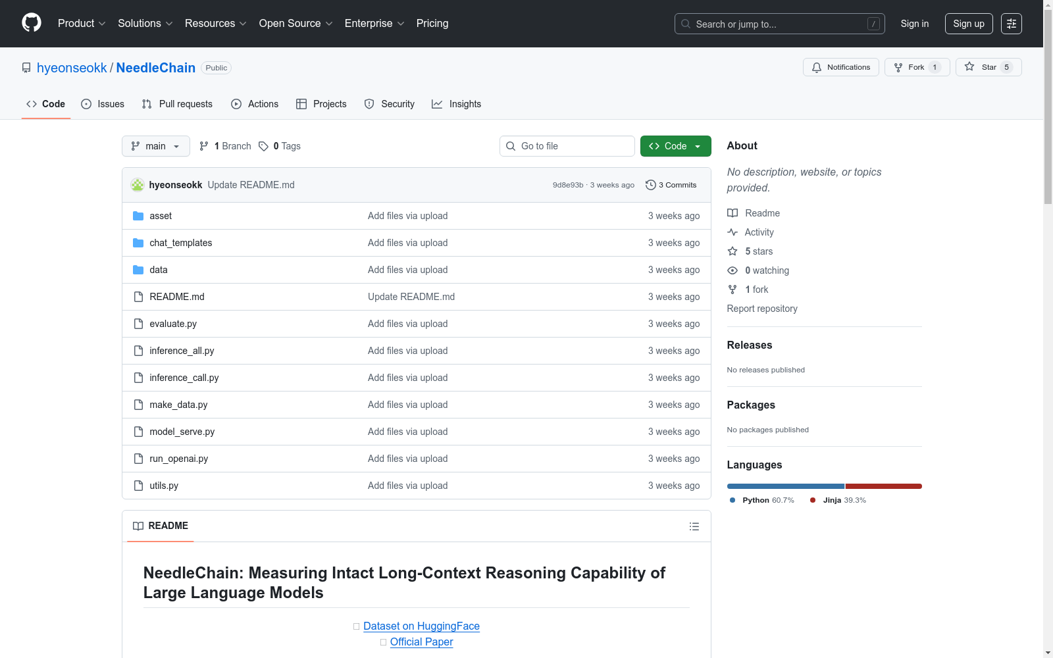
Task: Open the Dataset on HuggingFace link
Action: (421, 626)
